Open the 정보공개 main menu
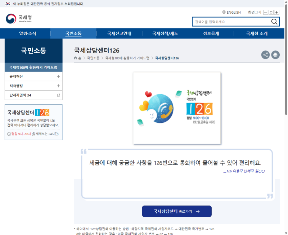This screenshot has width=288, height=235. click(x=211, y=33)
